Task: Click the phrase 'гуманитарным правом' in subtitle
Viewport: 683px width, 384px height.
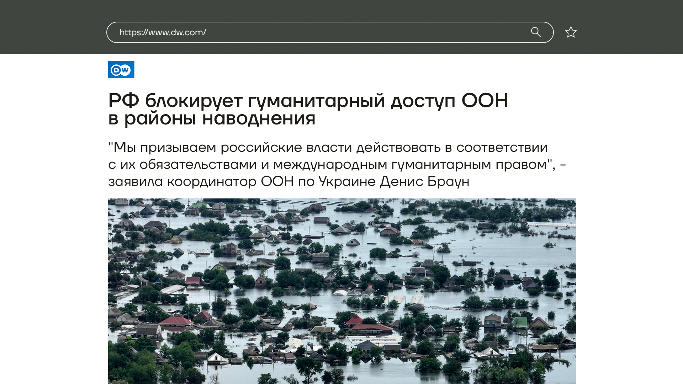Action: point(469,164)
